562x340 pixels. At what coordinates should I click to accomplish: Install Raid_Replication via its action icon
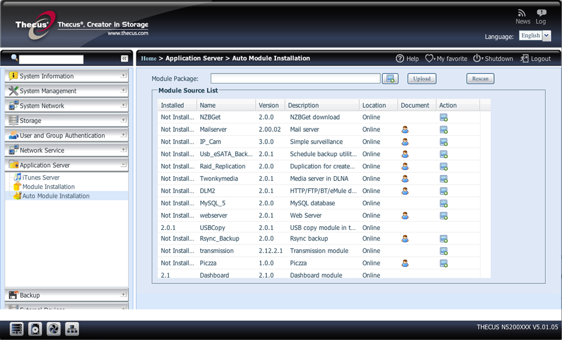point(444,167)
